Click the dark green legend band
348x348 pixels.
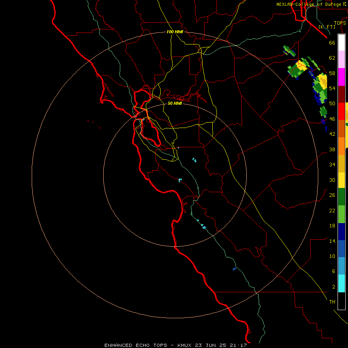pyautogui.click(x=341, y=197)
